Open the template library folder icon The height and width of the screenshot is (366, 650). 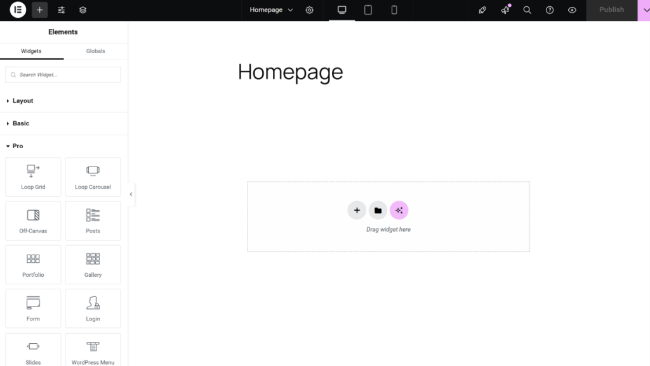click(378, 210)
